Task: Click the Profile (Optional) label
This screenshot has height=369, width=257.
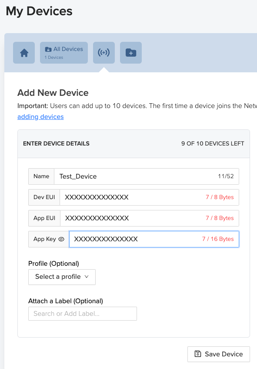Action: click(x=53, y=264)
